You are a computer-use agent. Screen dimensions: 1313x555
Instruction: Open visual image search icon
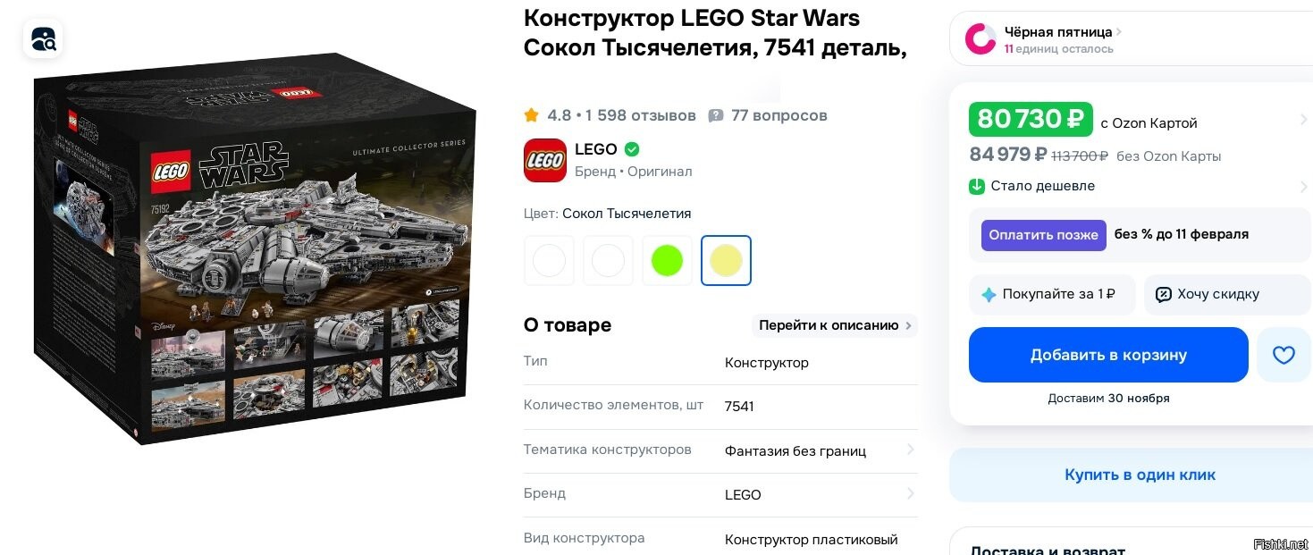coord(43,39)
